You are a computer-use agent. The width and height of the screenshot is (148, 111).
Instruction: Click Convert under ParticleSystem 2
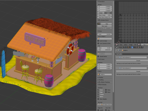pyautogui.click(x=132, y=71)
